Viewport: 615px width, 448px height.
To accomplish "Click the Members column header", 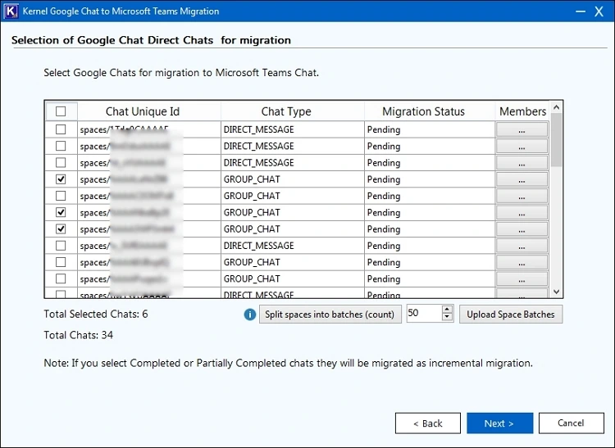I will click(x=522, y=111).
